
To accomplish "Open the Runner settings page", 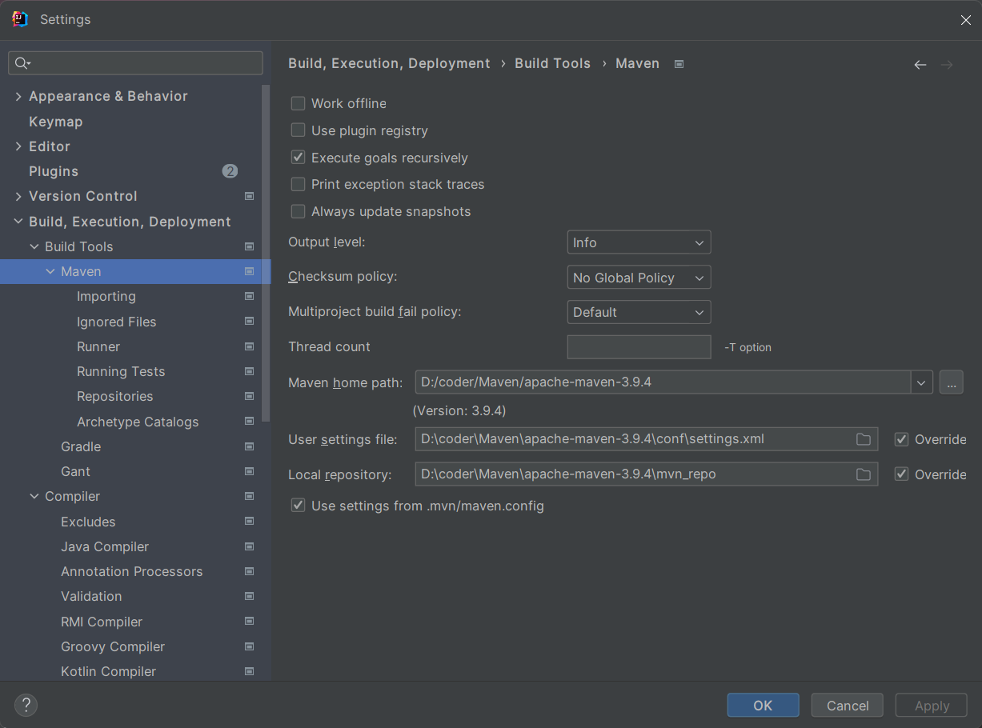I will tap(98, 346).
